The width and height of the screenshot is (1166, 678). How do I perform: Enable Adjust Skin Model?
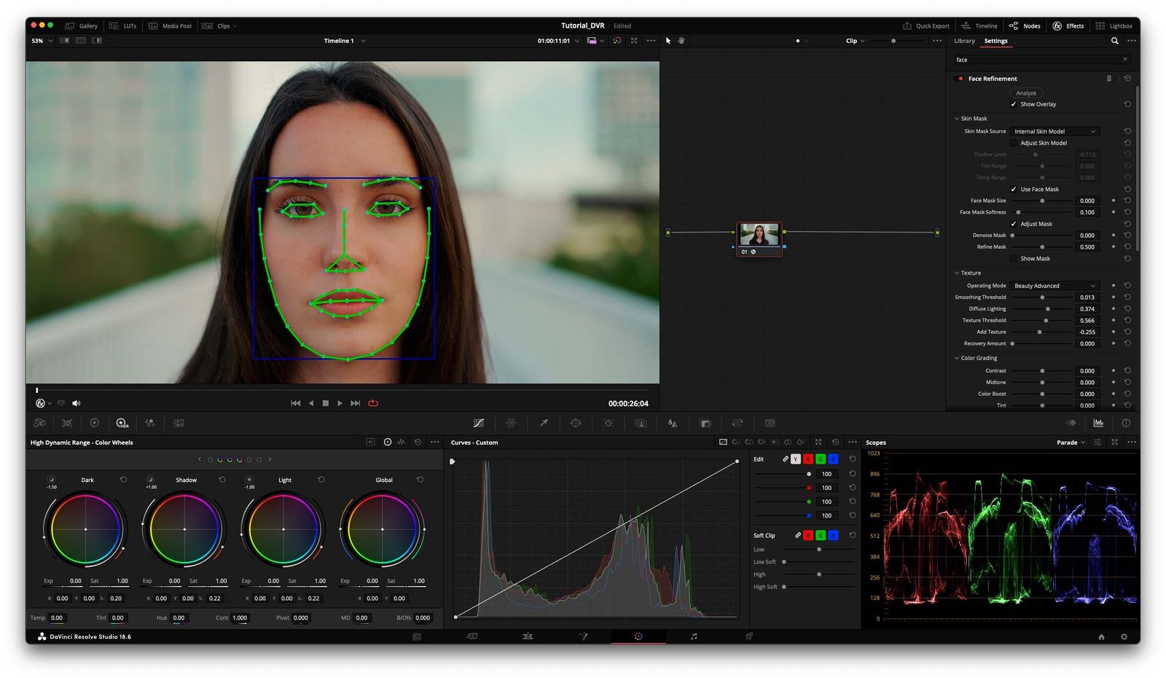point(1014,143)
